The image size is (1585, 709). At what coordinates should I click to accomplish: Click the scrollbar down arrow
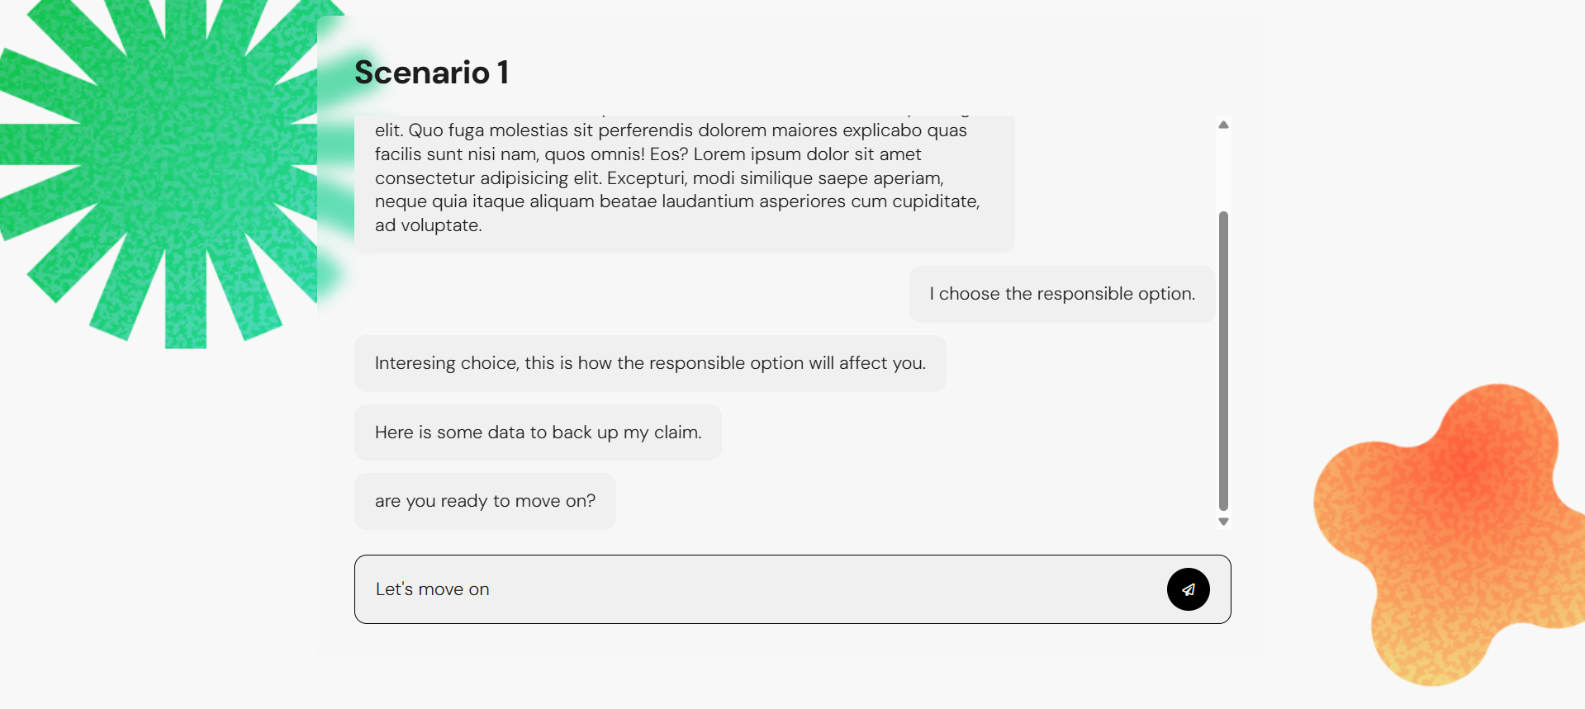[1223, 522]
